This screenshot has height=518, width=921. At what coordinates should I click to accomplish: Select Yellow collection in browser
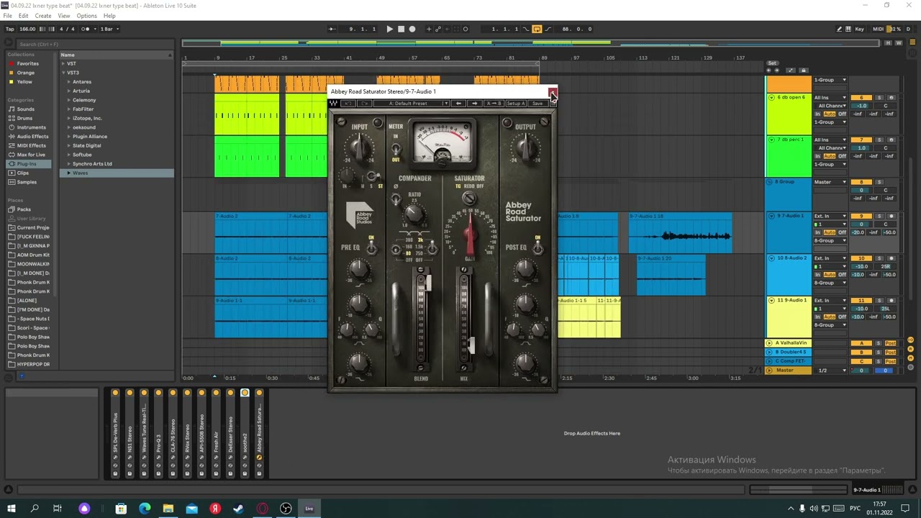(x=24, y=81)
